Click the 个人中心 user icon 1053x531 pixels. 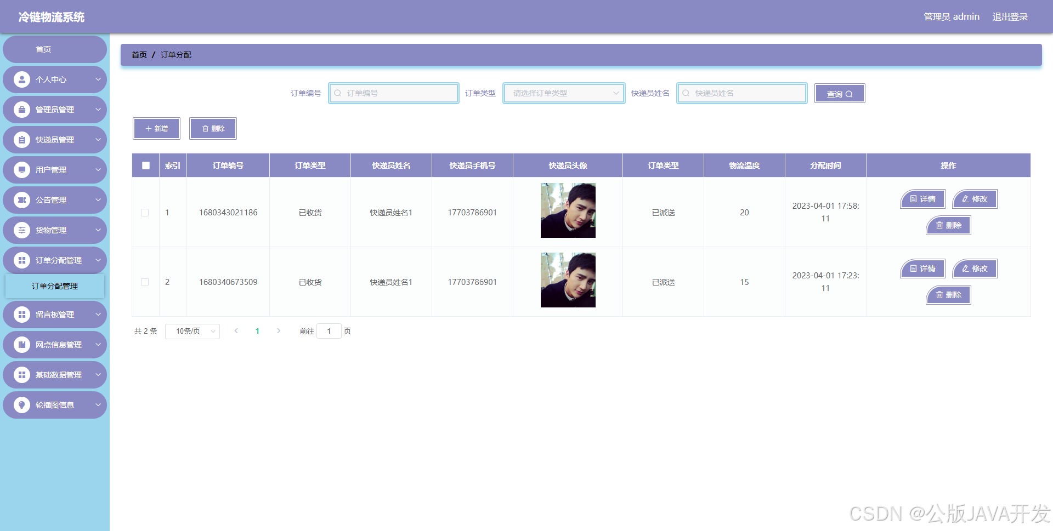[22, 79]
